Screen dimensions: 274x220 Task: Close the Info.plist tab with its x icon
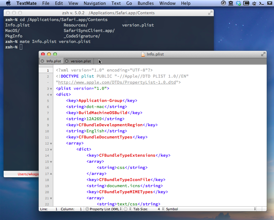point(42,61)
